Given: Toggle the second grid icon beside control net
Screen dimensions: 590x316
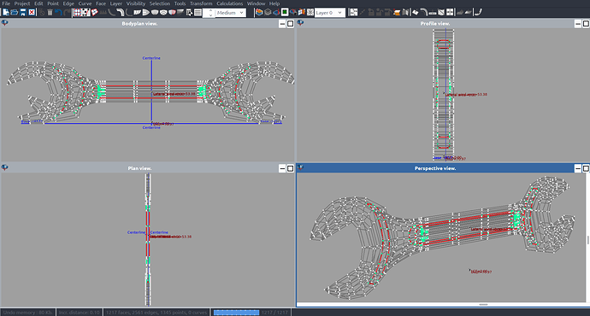Looking at the screenshot, I should [86, 13].
